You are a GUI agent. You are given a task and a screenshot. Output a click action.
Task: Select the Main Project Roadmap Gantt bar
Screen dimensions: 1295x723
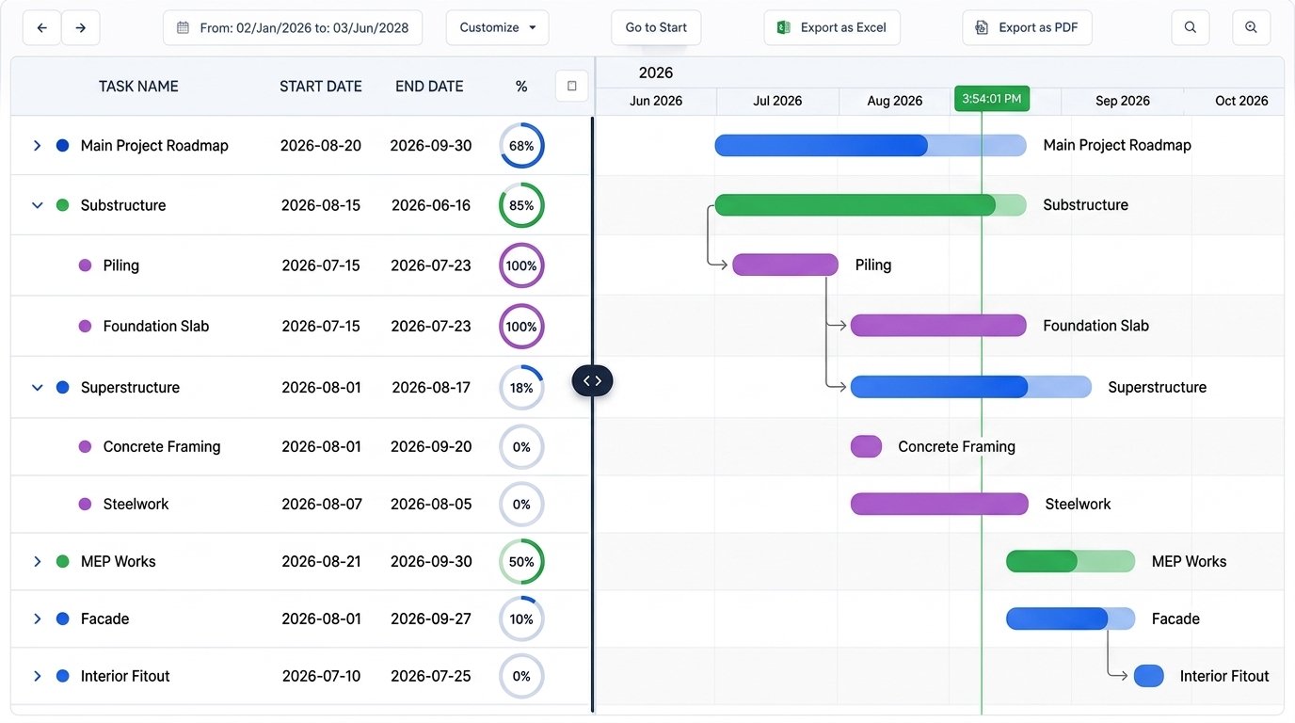tap(871, 145)
